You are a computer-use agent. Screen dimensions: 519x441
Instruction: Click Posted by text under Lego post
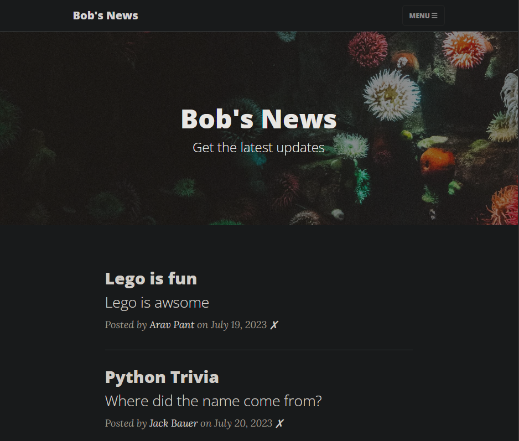pyautogui.click(x=126, y=325)
